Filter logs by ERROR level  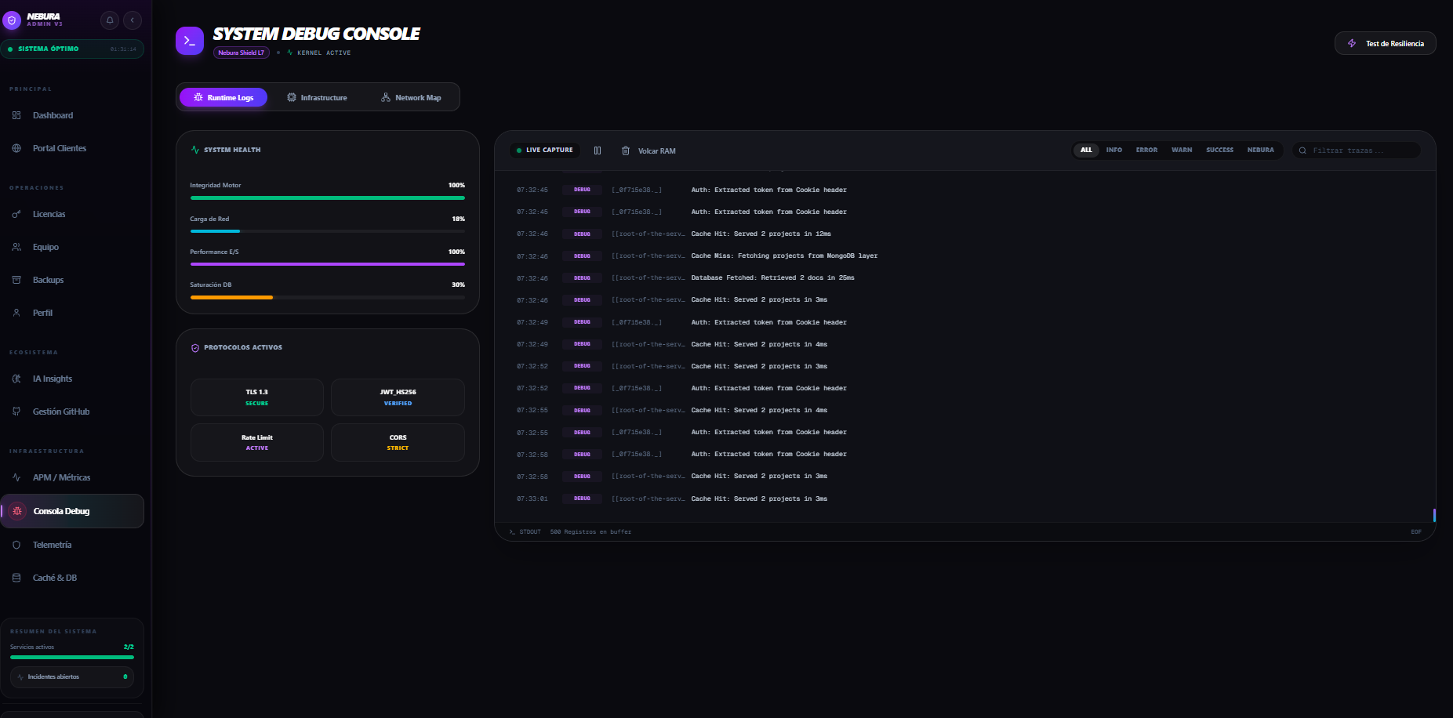[x=1146, y=150]
